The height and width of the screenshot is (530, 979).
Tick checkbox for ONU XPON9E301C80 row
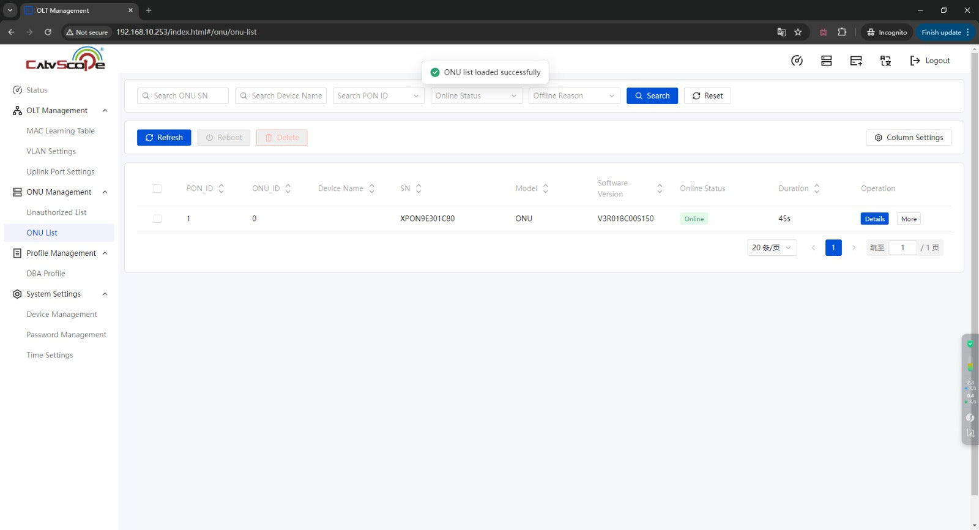157,218
